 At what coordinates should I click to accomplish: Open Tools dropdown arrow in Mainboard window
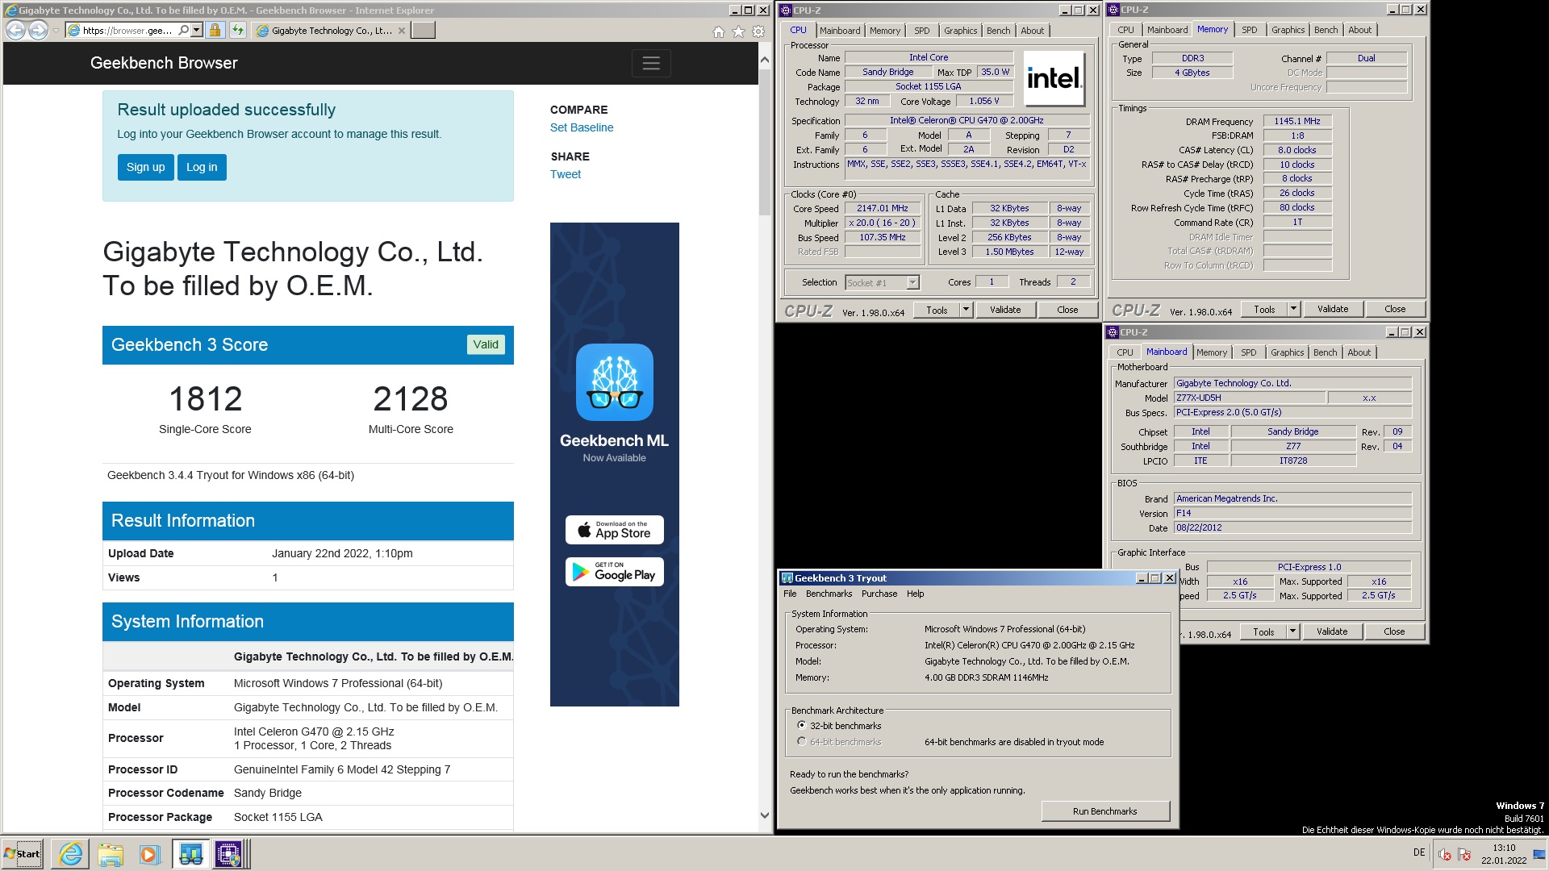click(x=1292, y=631)
